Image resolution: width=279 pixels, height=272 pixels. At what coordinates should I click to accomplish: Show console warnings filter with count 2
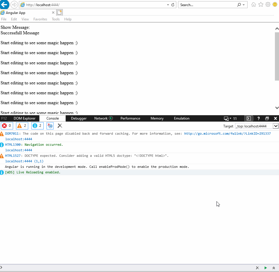pyautogui.click(x=22, y=125)
